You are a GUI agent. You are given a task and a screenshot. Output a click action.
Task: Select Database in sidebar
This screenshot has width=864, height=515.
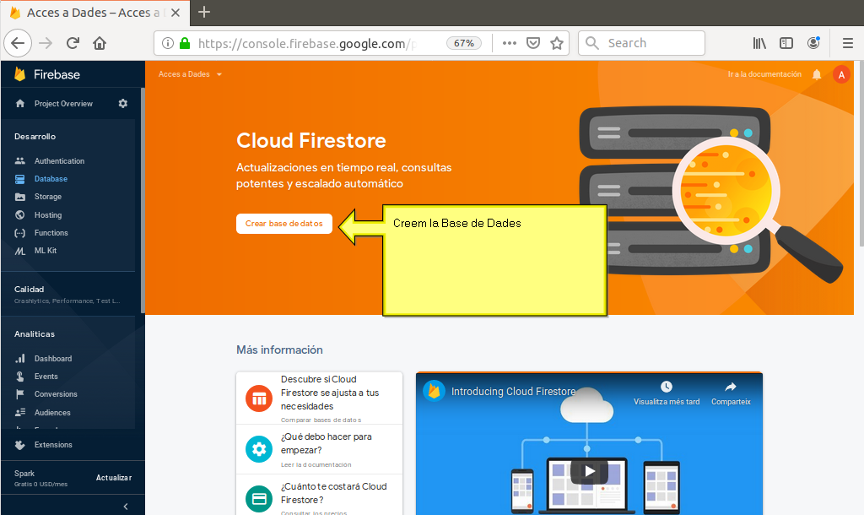(51, 179)
